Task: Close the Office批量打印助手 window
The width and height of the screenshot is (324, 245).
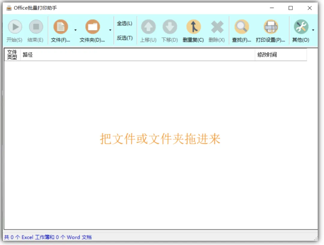Action: click(x=310, y=8)
